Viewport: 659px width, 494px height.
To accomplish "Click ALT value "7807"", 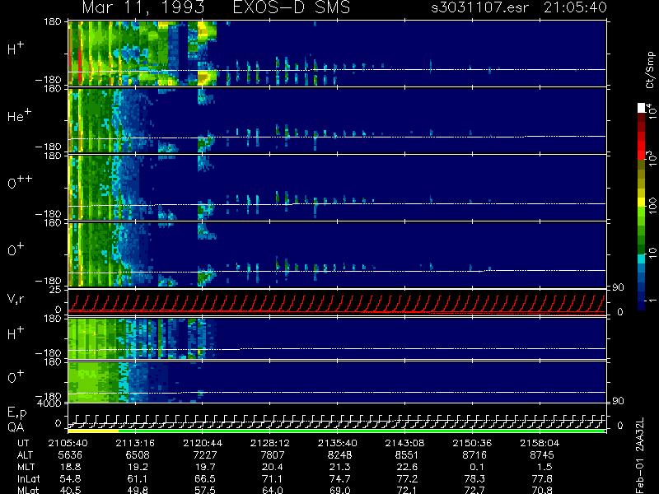I will [x=273, y=455].
